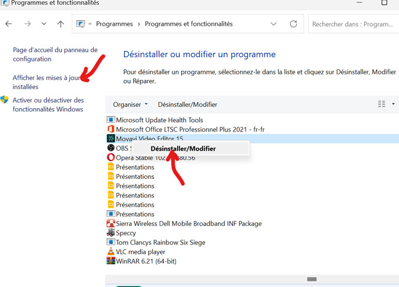Screen dimensions: 399x287
Task: Click the horizontal scrollbar thumb
Action: [312, 279]
